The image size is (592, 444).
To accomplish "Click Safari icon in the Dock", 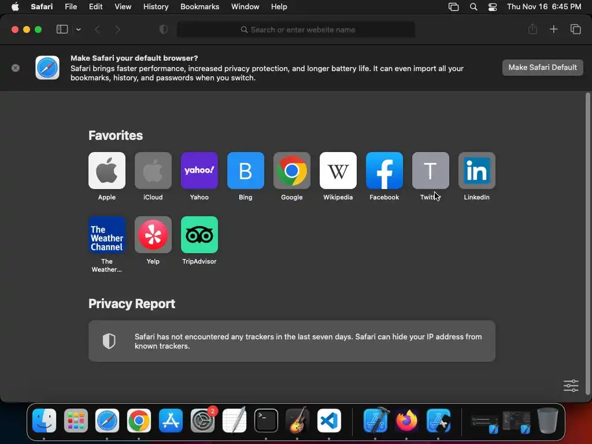I will (x=107, y=420).
